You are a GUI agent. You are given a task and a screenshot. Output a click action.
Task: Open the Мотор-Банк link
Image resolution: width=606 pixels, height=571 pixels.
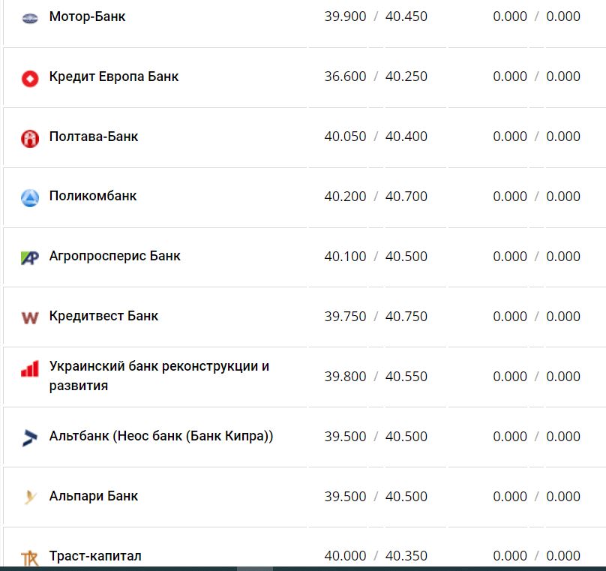tap(87, 17)
